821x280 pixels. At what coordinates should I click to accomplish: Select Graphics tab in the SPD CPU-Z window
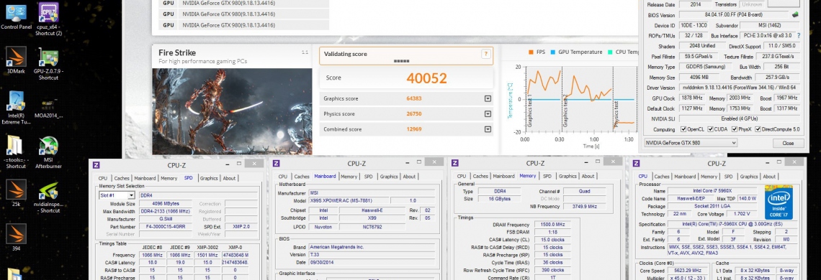coord(209,178)
